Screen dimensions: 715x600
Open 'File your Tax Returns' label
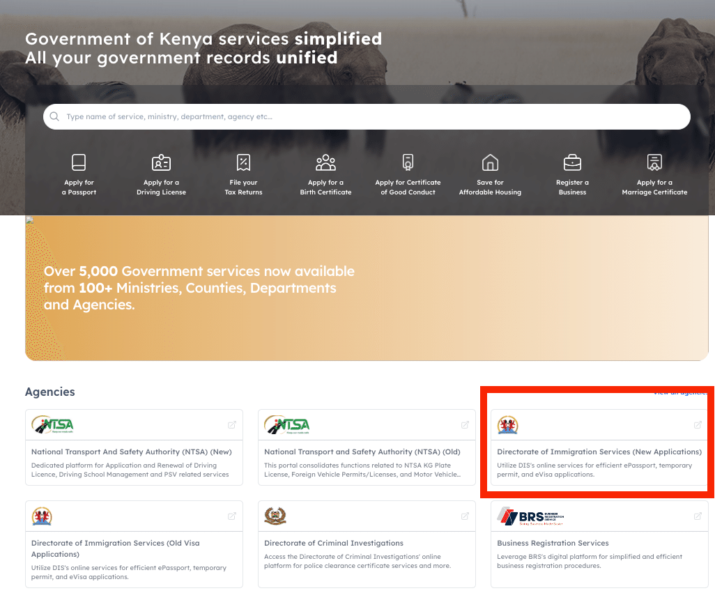coord(243,187)
